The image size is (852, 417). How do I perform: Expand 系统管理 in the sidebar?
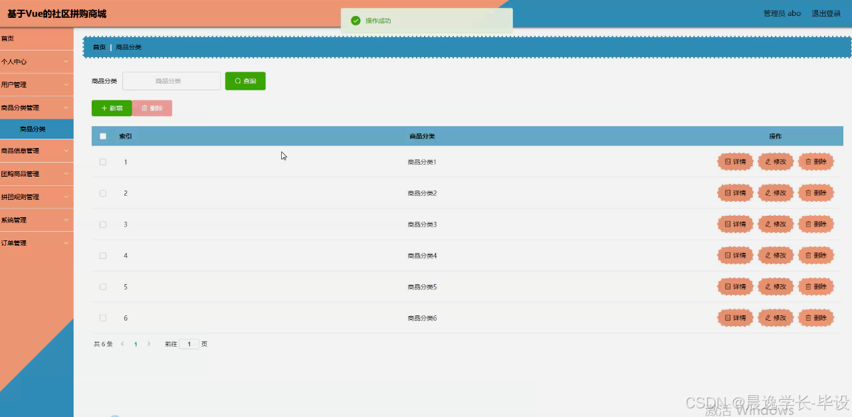tap(37, 220)
